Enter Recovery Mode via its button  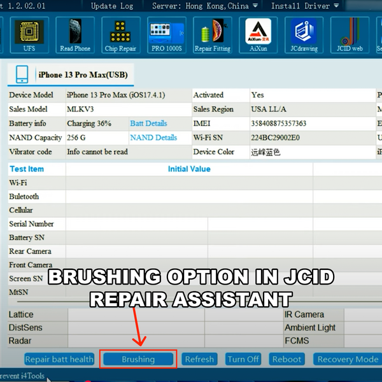(x=347, y=359)
